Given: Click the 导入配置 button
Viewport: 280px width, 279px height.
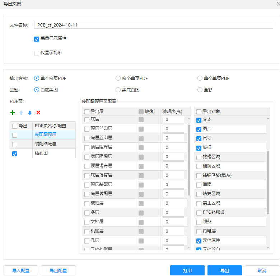Looking at the screenshot, I should coord(21,270).
